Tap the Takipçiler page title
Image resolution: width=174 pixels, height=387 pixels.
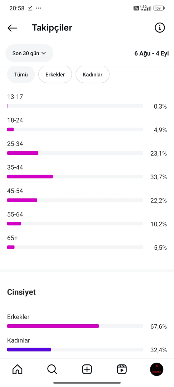pyautogui.click(x=52, y=28)
